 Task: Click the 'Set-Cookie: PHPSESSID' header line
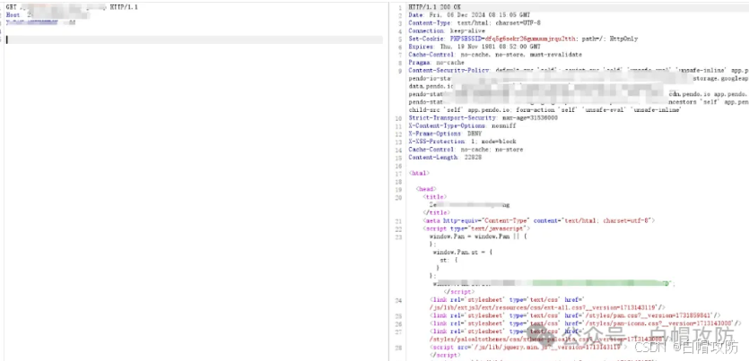[x=523, y=39]
